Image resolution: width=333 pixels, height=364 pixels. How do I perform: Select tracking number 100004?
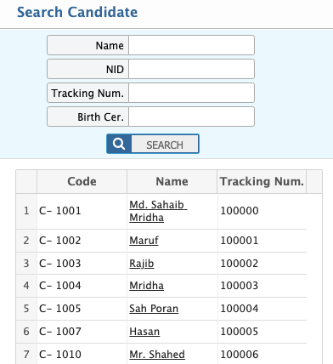pyautogui.click(x=240, y=309)
